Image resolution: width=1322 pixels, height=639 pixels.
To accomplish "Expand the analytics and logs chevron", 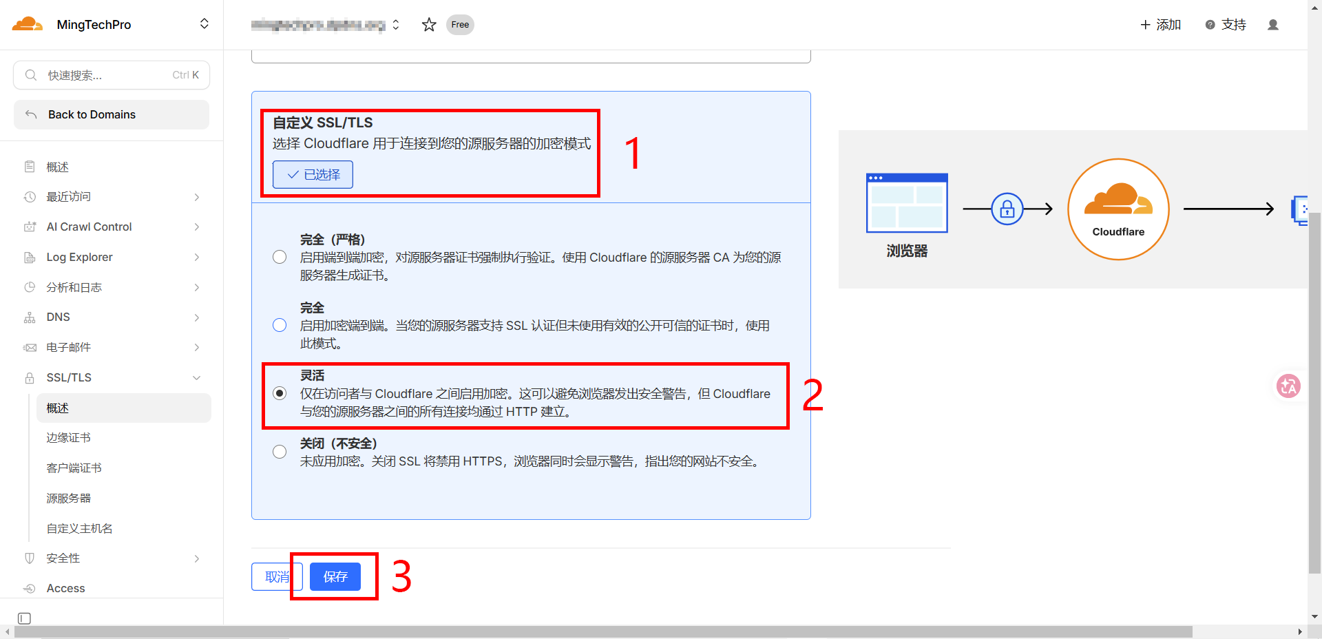I will (x=197, y=287).
